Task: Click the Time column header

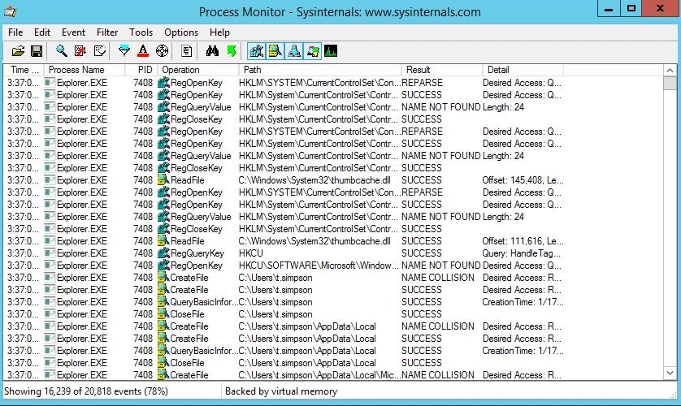Action: coord(24,70)
